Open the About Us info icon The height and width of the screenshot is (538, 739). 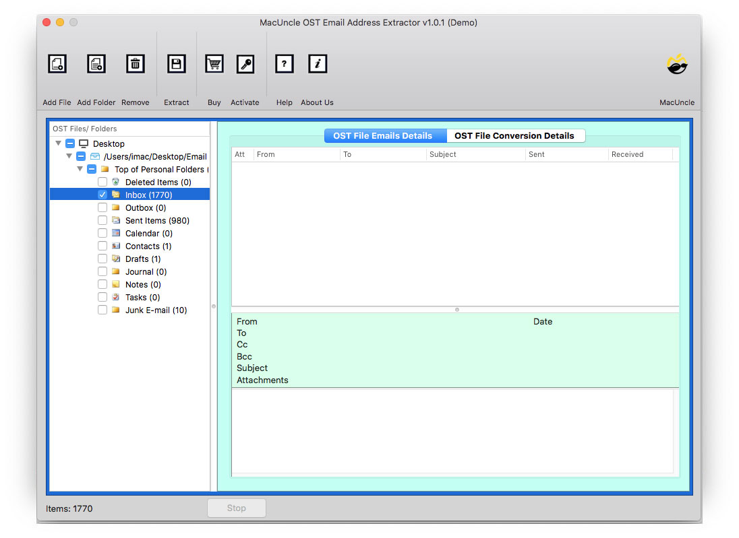[x=318, y=64]
